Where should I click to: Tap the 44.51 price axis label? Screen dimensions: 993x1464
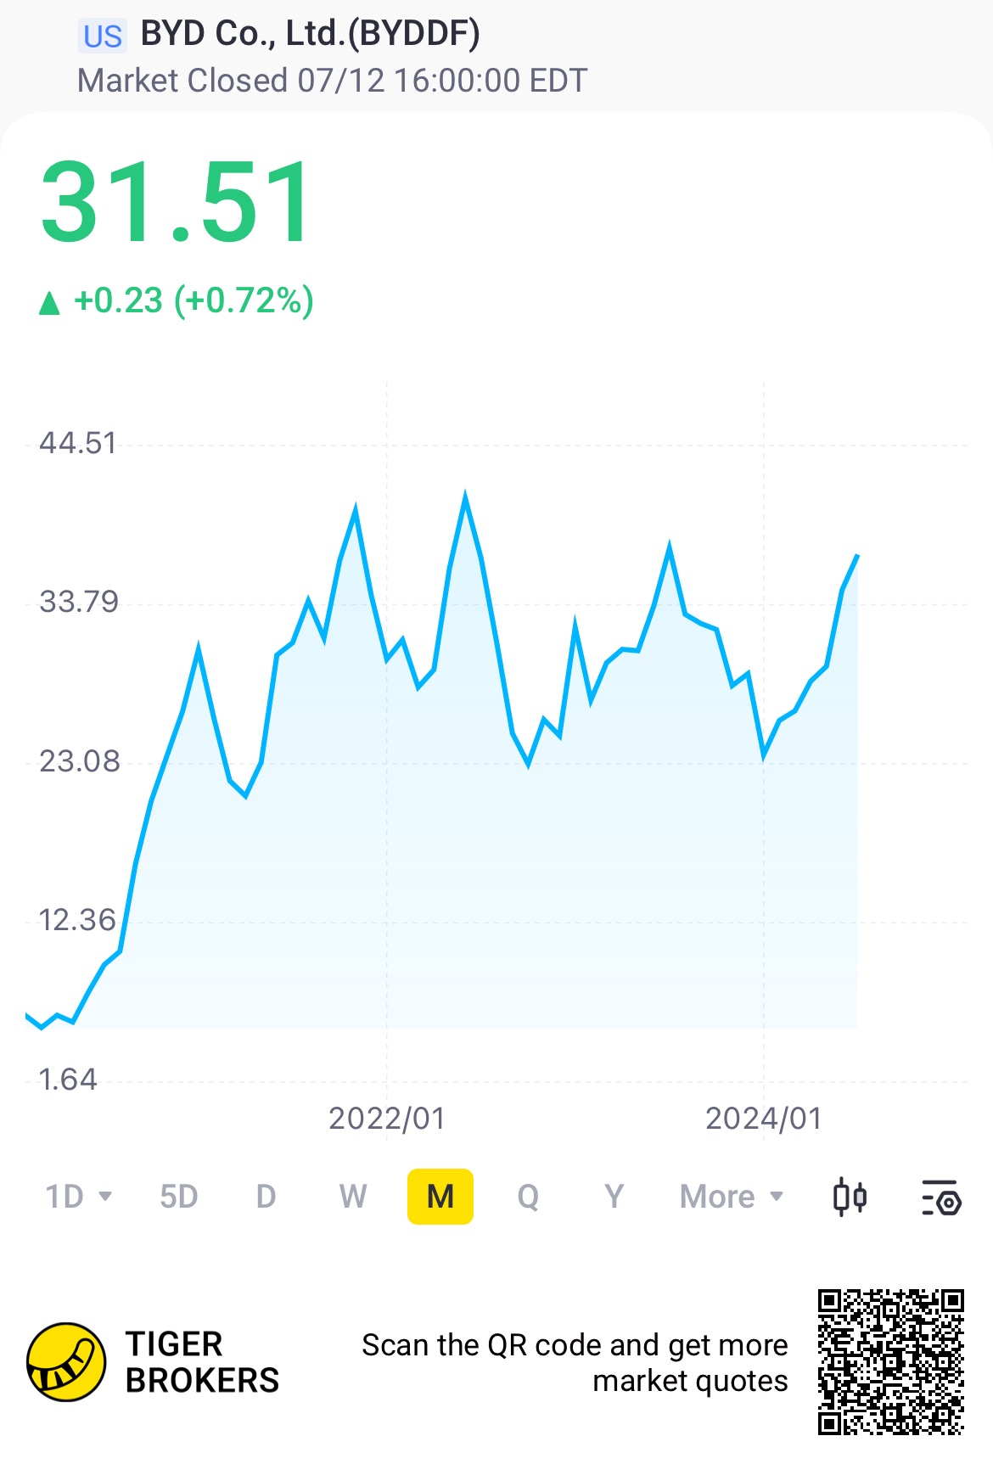point(78,443)
